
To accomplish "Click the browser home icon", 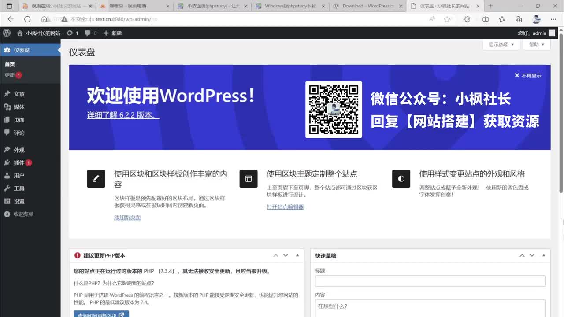I will click(x=44, y=19).
